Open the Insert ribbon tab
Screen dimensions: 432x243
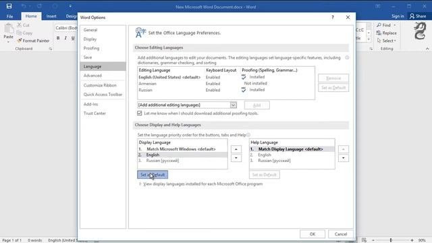[x=51, y=16]
